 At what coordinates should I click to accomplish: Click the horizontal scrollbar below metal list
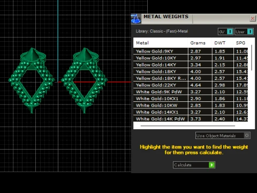[188, 126]
